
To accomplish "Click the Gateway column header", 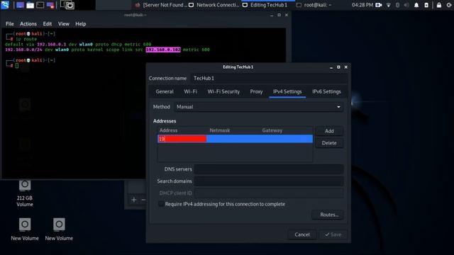I will coord(272,130).
